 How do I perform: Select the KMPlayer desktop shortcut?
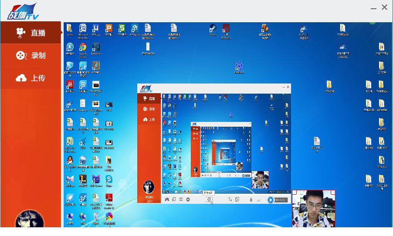pyautogui.click(x=70, y=181)
